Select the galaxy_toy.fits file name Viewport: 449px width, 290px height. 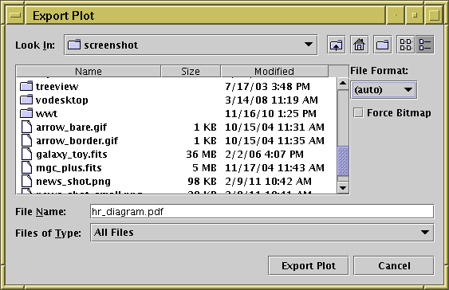[71, 155]
